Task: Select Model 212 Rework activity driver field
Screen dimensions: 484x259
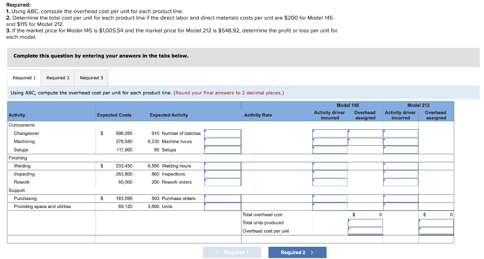Action: click(401, 182)
